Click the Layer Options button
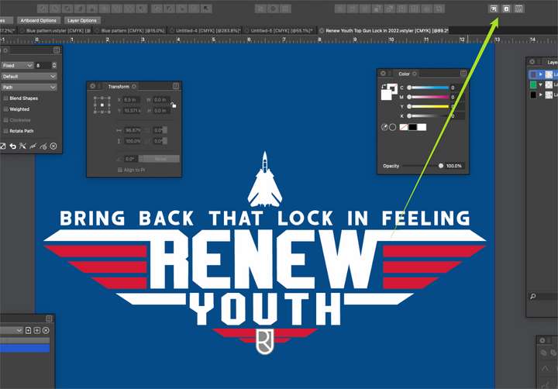The width and height of the screenshot is (558, 389). point(82,21)
